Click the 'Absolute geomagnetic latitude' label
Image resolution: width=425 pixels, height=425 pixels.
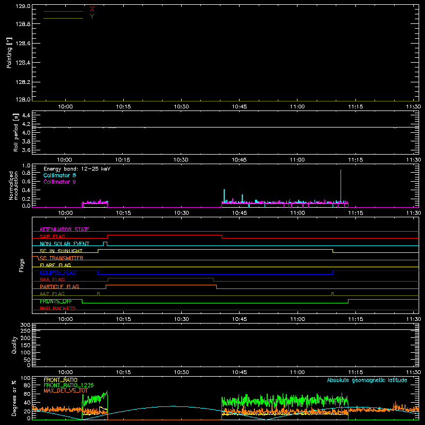point(367,380)
